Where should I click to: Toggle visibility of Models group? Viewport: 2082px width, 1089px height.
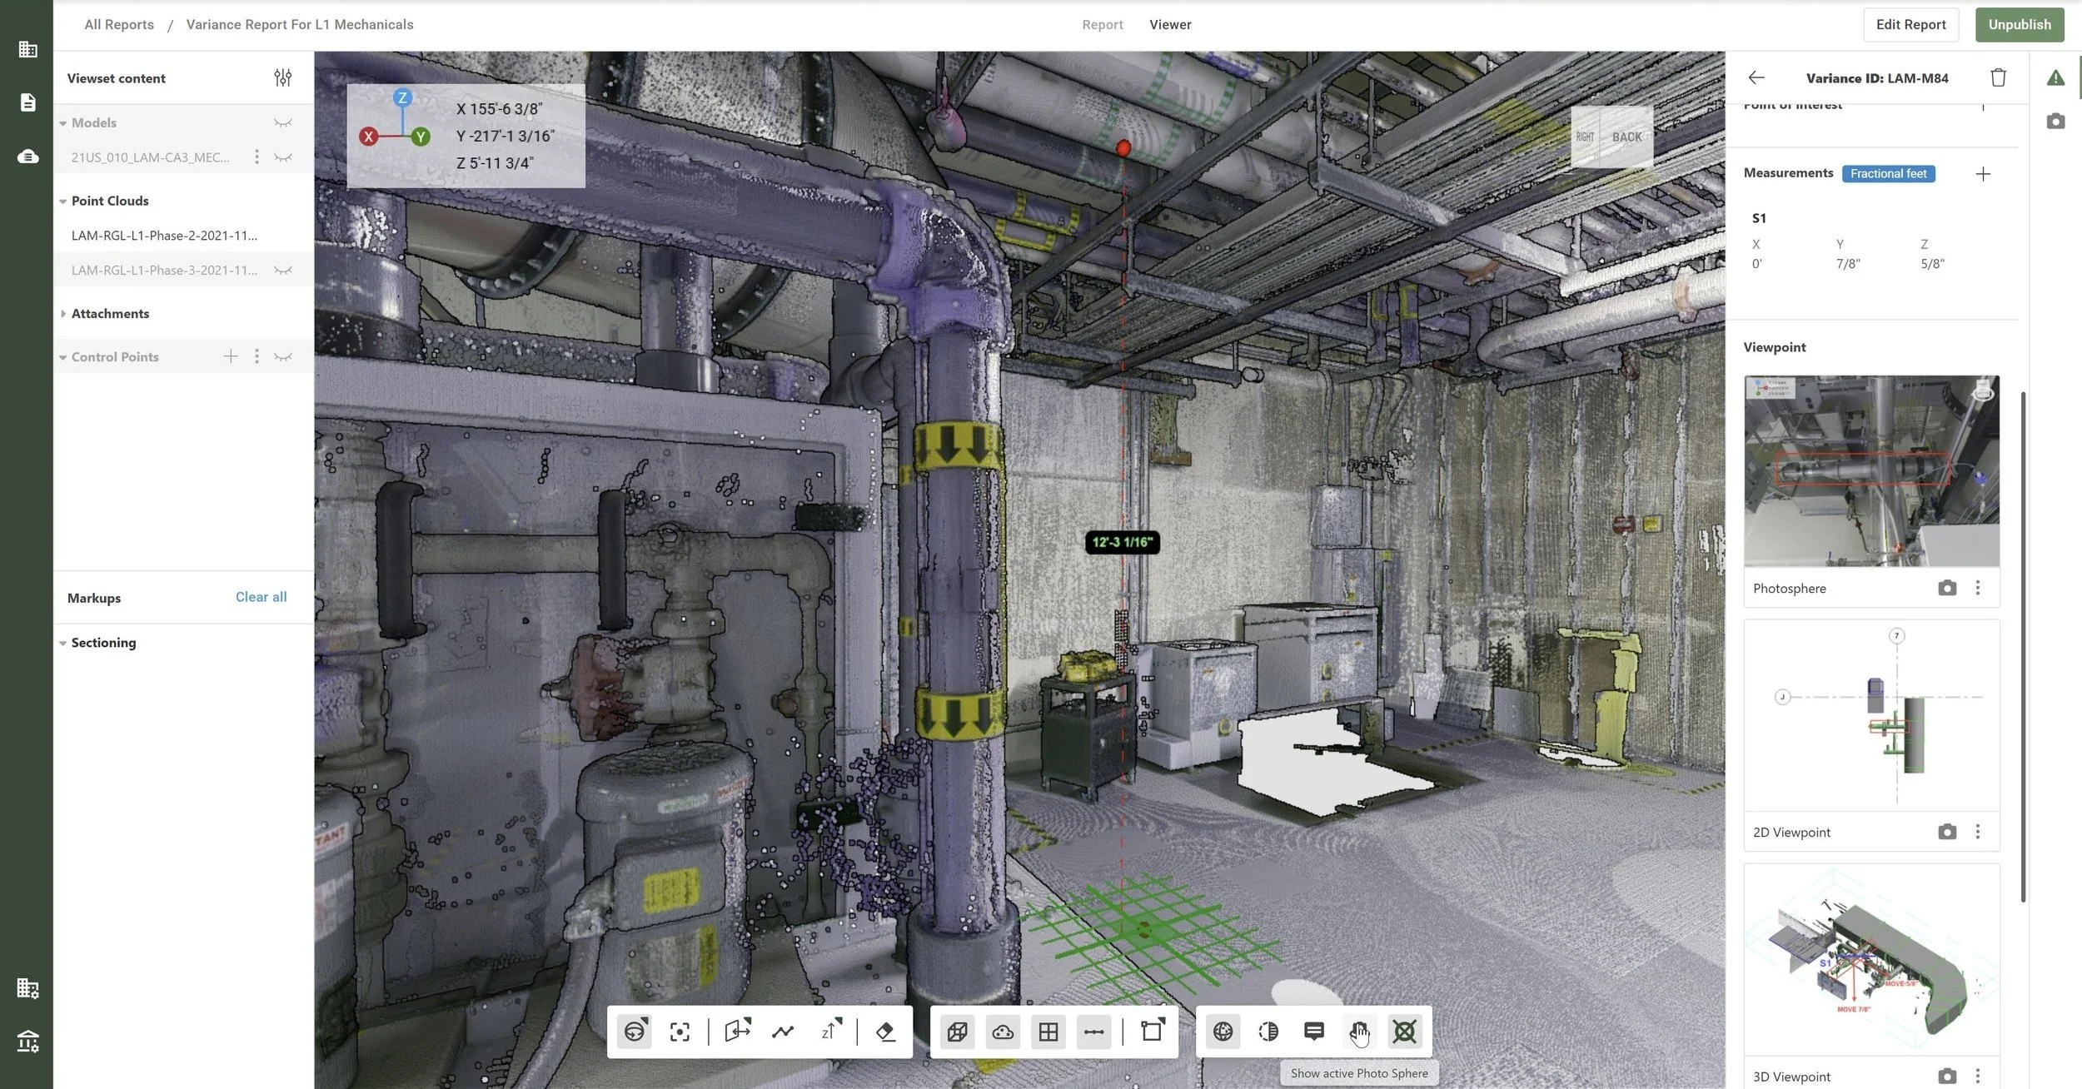(x=282, y=123)
